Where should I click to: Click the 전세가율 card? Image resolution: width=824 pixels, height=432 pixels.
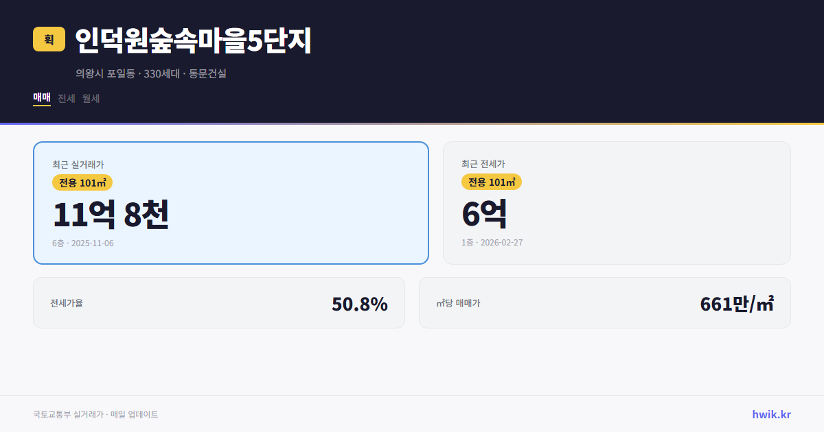pyautogui.click(x=219, y=302)
